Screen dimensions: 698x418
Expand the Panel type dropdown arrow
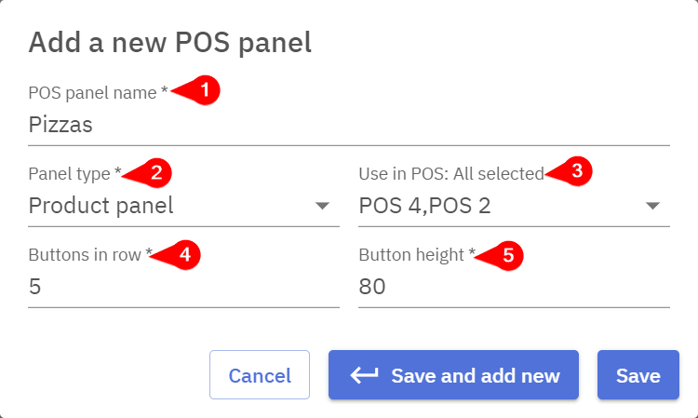tap(322, 206)
